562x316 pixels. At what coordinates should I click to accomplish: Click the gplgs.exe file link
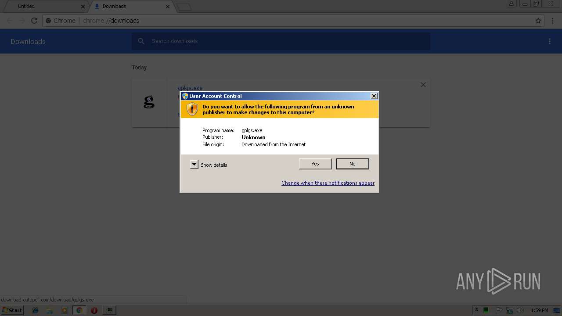(x=190, y=88)
